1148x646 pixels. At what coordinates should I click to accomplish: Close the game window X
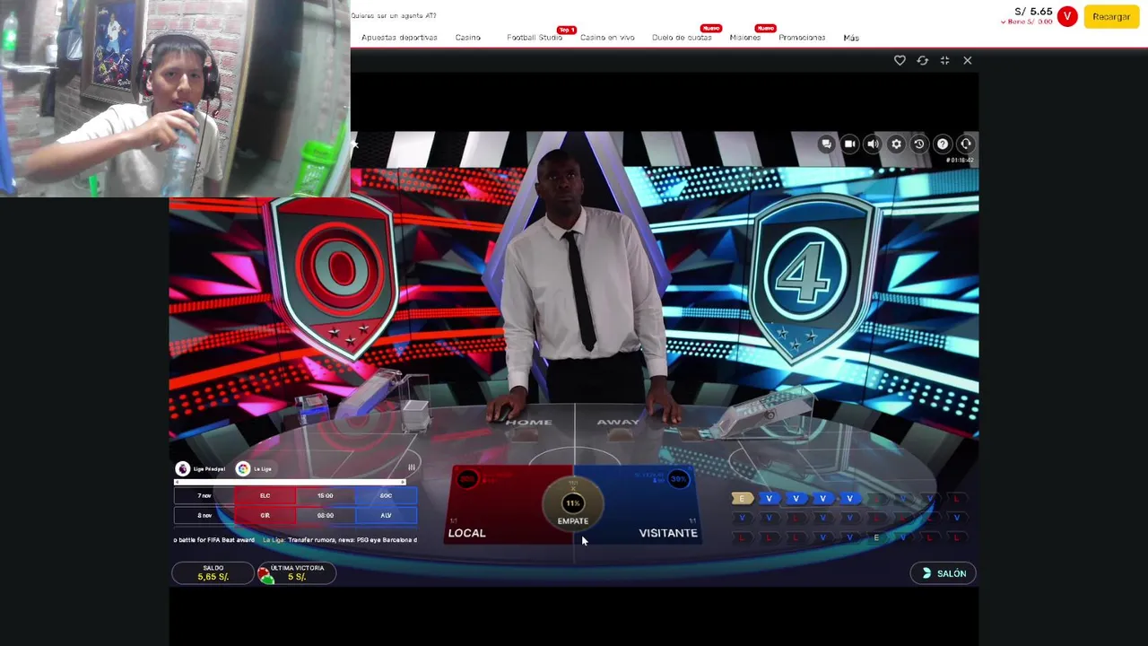point(967,60)
